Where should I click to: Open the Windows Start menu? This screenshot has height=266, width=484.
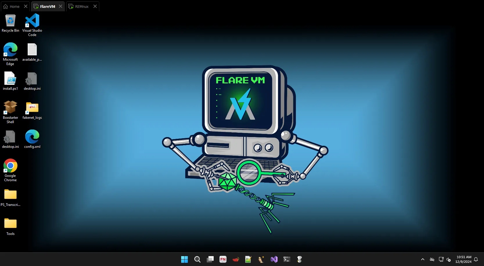click(x=184, y=259)
